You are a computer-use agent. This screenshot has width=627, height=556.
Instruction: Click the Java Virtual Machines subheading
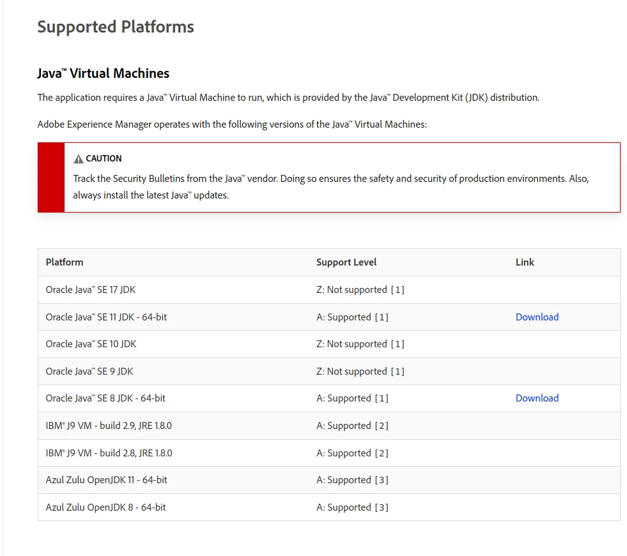[103, 73]
